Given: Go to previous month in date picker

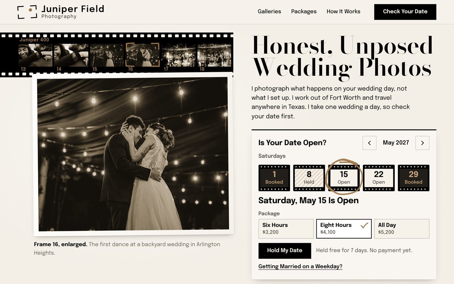Looking at the screenshot, I should (369, 143).
